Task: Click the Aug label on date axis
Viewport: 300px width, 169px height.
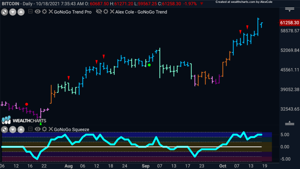Action: [x=69, y=166]
